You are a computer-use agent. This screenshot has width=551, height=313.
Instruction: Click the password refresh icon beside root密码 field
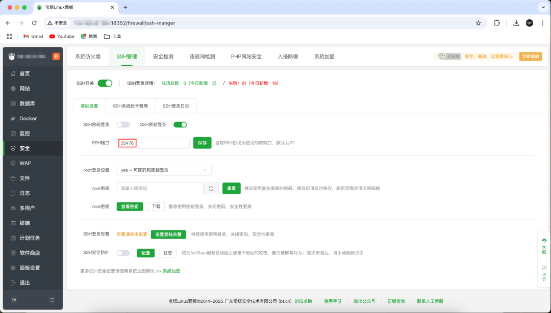pyautogui.click(x=211, y=188)
